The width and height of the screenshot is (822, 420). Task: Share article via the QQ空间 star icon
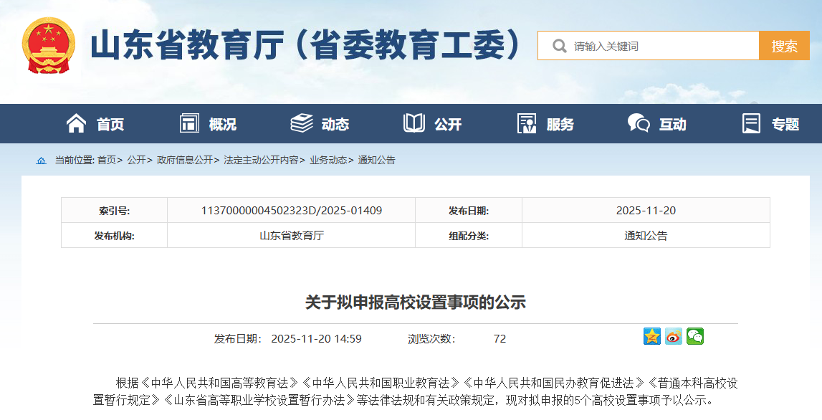coord(651,336)
